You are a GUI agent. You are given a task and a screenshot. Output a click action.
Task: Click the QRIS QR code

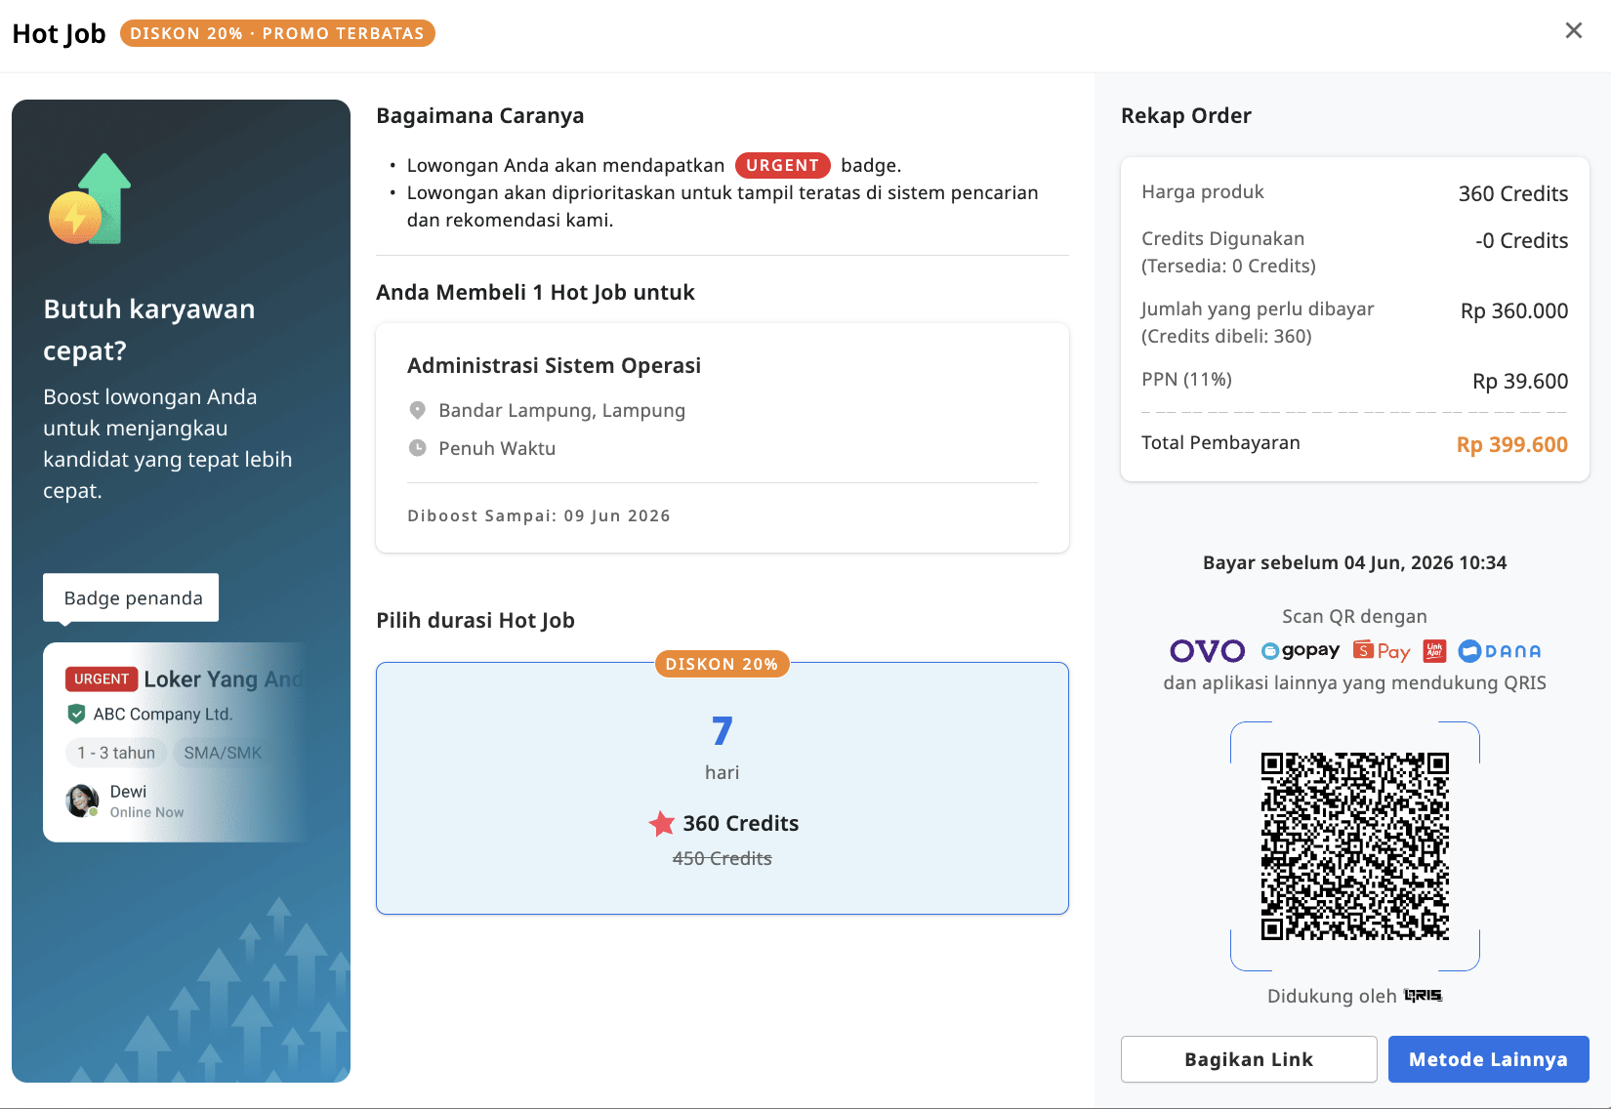tap(1354, 845)
